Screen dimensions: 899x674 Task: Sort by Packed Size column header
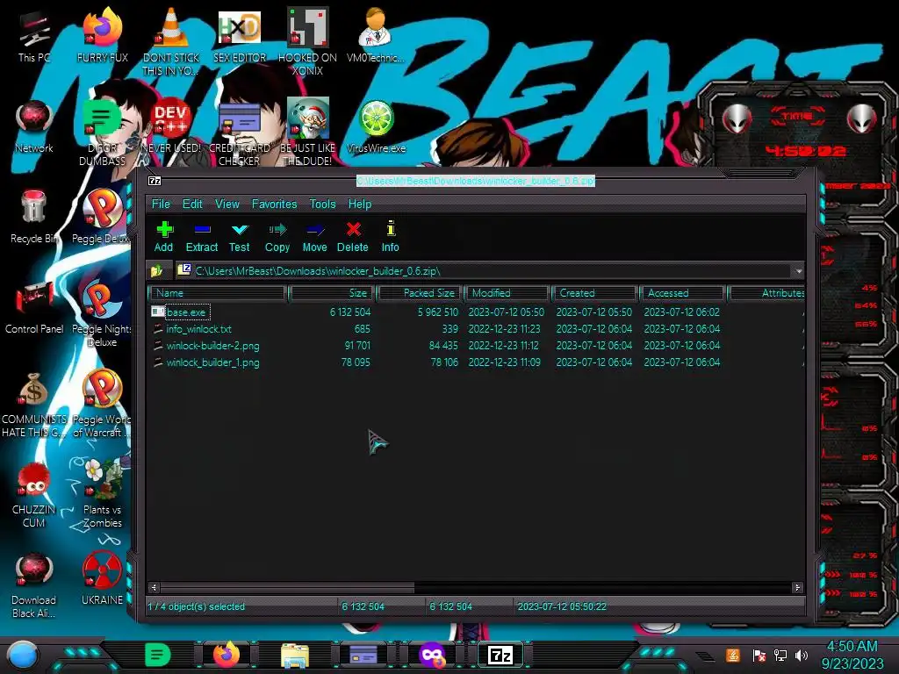point(420,293)
